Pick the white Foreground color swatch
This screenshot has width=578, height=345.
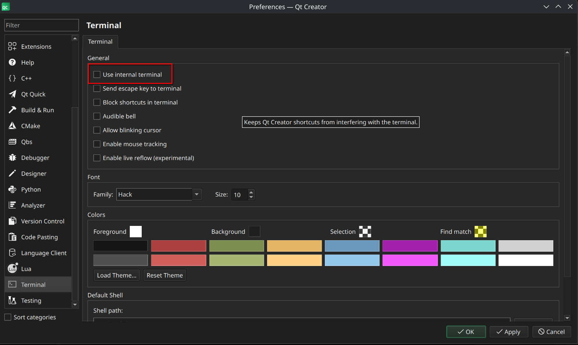136,231
